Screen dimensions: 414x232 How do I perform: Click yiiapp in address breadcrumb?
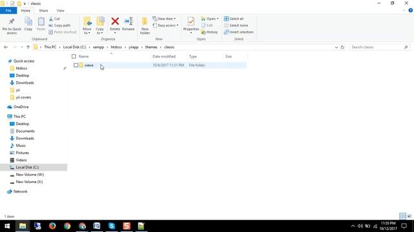(x=133, y=47)
